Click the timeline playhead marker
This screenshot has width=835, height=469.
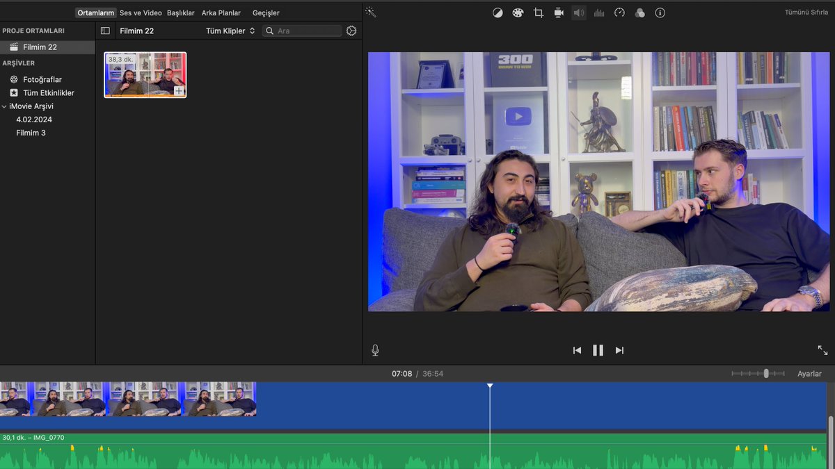(x=490, y=386)
